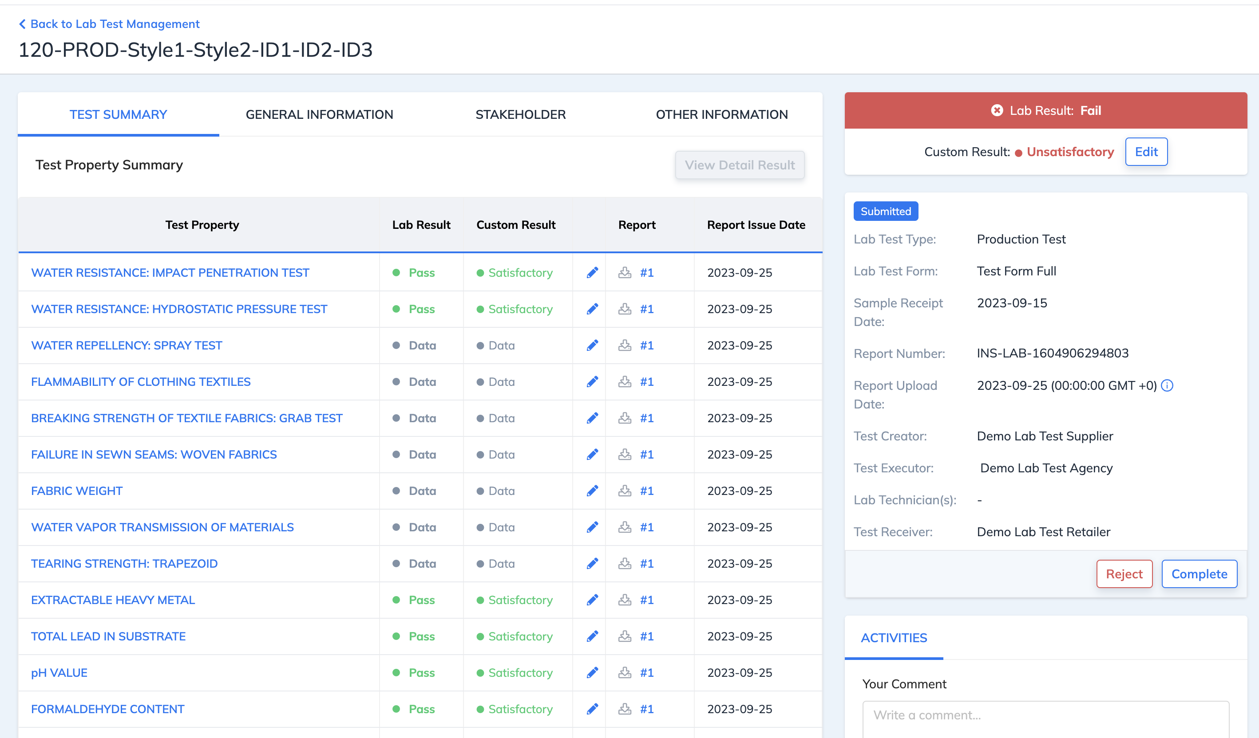
Task: Open the Fabric Weight property link
Action: point(76,491)
